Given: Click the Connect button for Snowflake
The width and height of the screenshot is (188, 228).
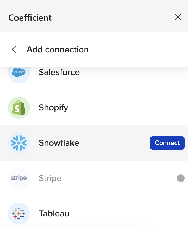Looking at the screenshot, I should [x=167, y=143].
